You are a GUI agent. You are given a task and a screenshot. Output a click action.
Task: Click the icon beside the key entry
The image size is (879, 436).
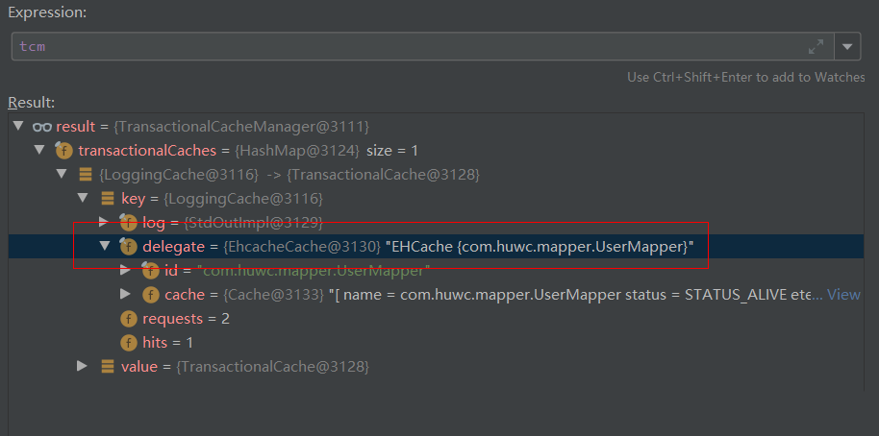(107, 199)
